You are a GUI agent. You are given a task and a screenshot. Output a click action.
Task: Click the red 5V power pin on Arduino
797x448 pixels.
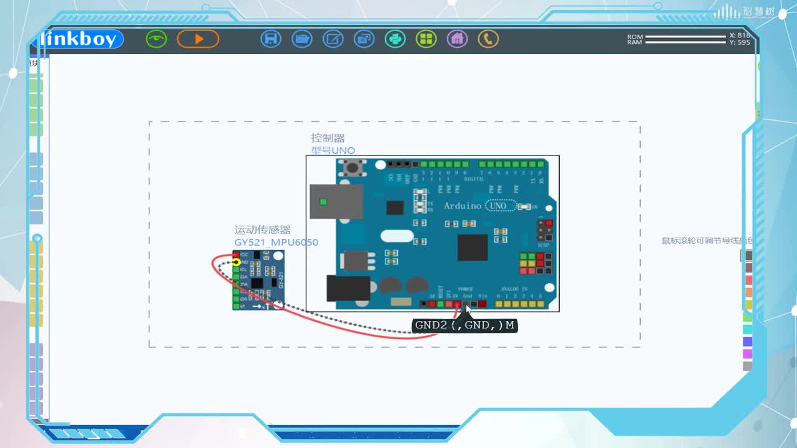click(x=457, y=304)
